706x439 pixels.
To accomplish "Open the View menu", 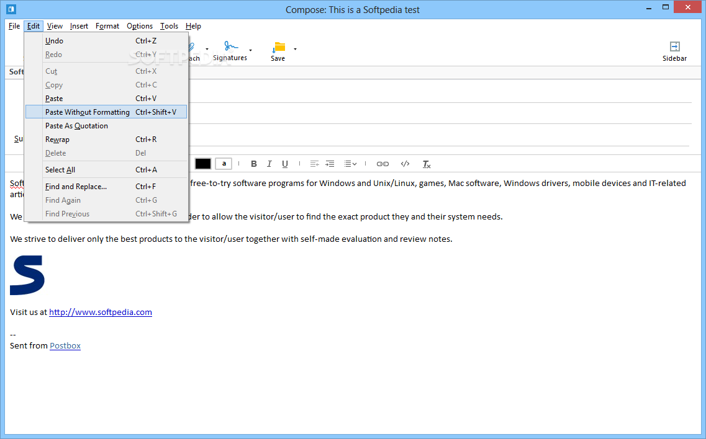I will [x=55, y=26].
